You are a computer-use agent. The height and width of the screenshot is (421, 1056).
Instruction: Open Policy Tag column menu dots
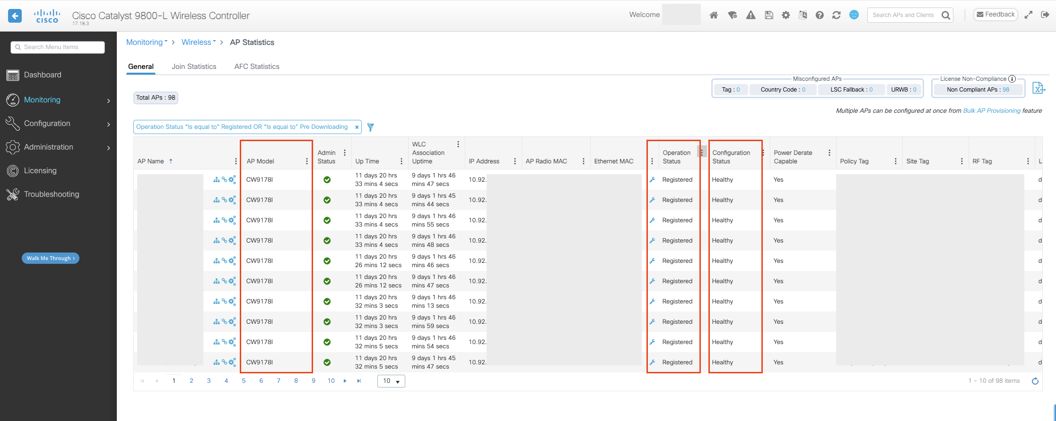click(896, 161)
